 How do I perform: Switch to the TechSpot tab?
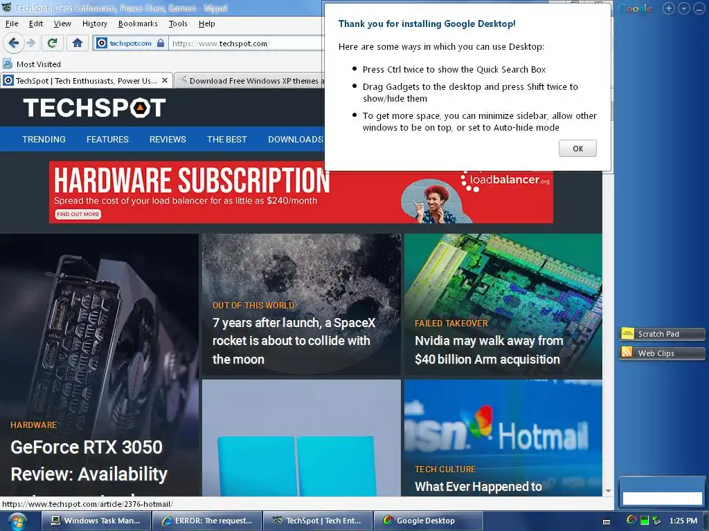pos(87,80)
